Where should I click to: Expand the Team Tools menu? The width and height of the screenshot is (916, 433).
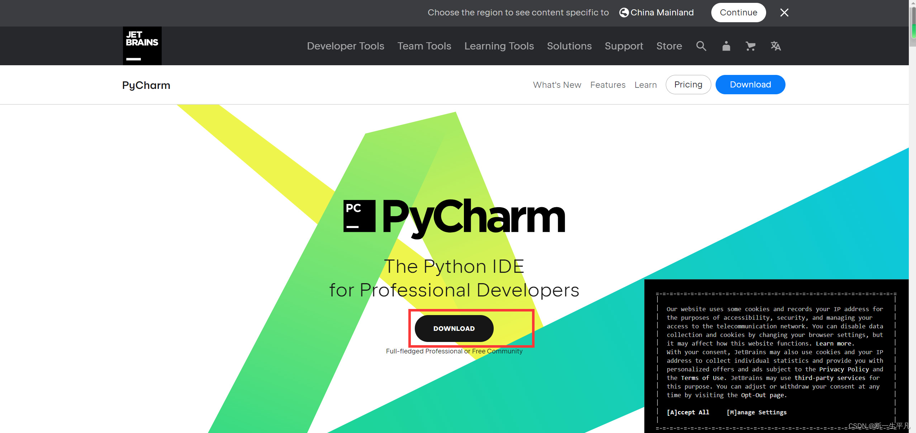(x=424, y=46)
